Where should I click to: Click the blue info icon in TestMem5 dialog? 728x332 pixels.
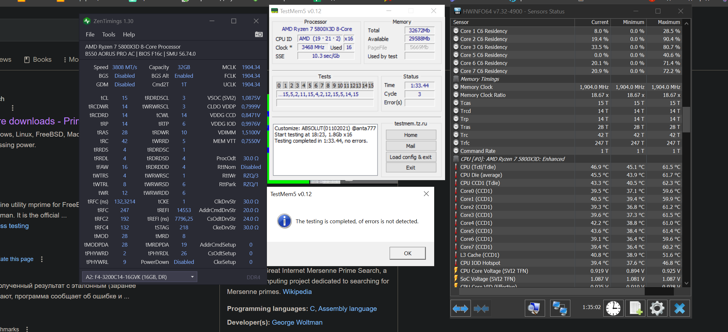pyautogui.click(x=284, y=221)
